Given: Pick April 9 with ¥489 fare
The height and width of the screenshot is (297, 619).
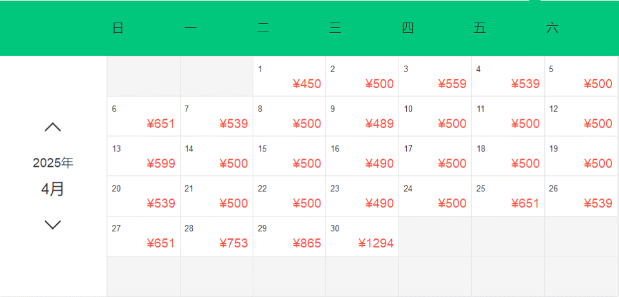Looking at the screenshot, I should coord(362,117).
